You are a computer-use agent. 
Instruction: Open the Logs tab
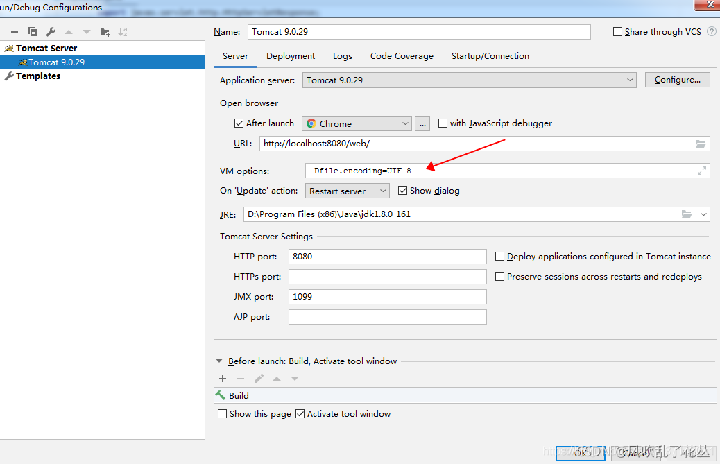tap(343, 56)
